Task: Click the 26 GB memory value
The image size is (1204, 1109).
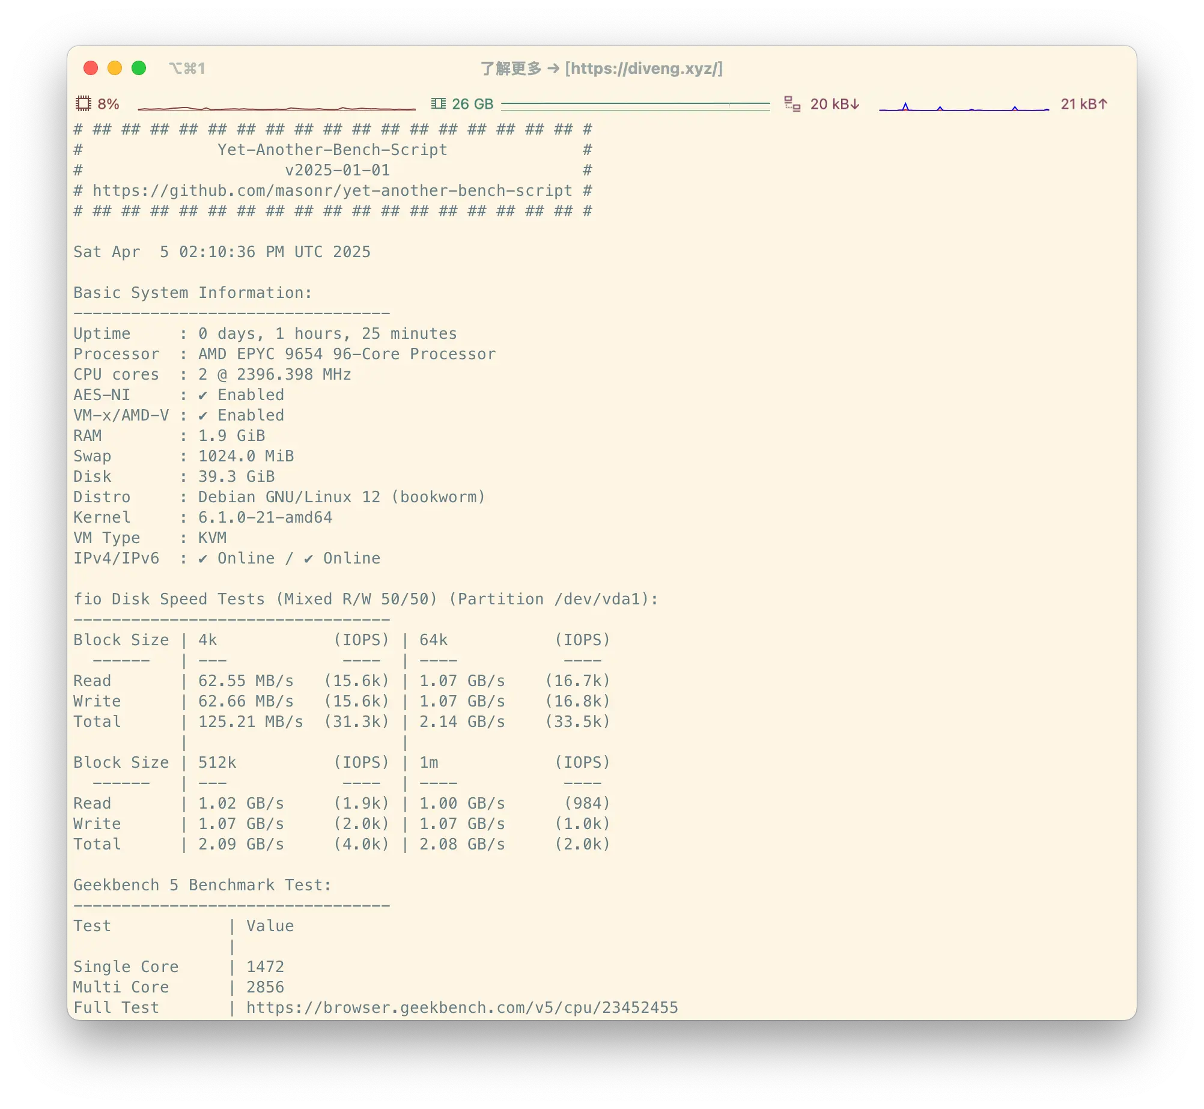Action: (472, 104)
